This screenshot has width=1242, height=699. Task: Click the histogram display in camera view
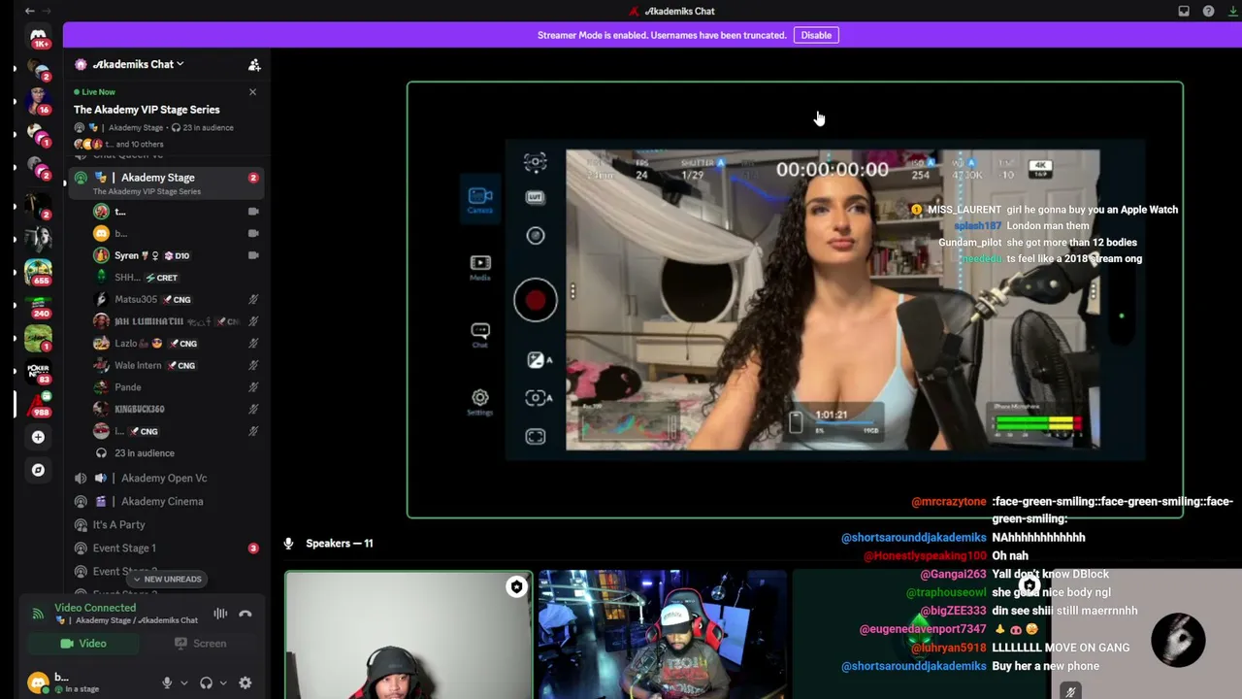pos(629,423)
